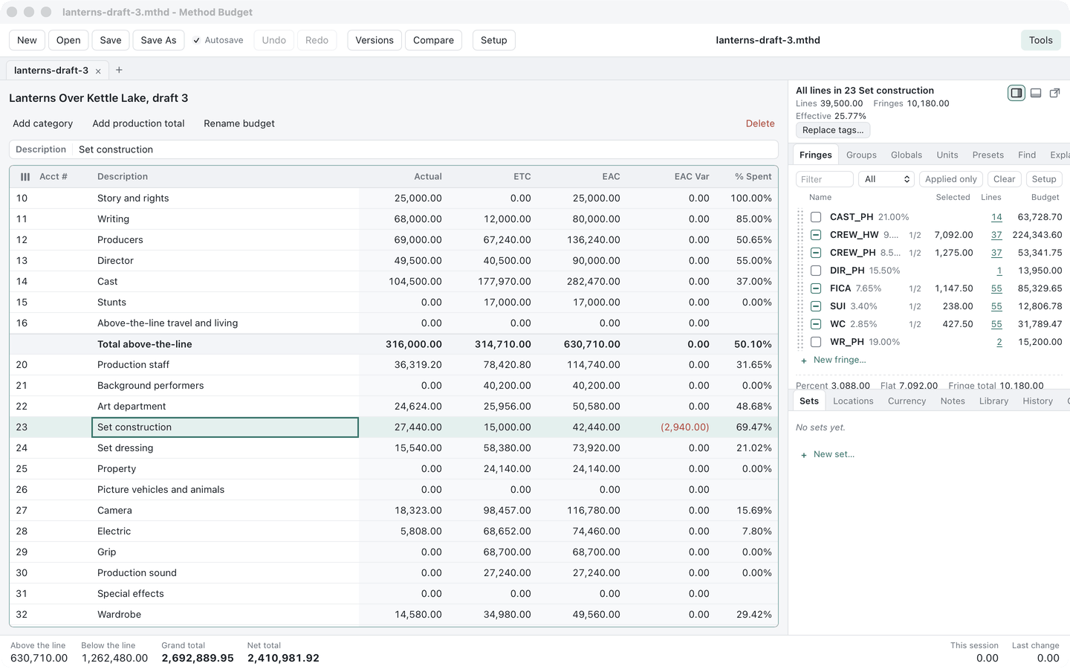Click the red Delete link

click(x=760, y=123)
